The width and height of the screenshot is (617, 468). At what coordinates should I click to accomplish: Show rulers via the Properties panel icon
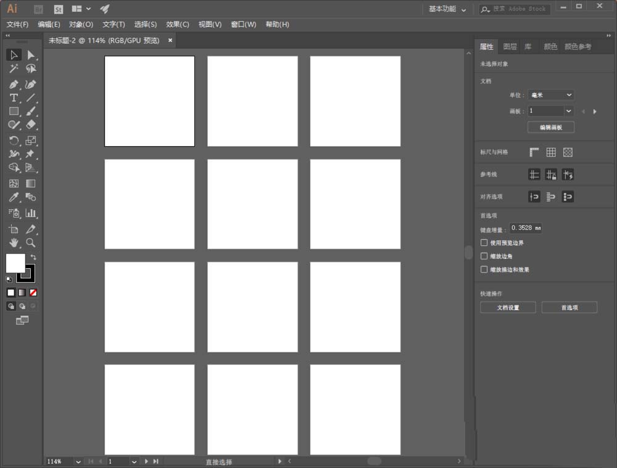point(534,152)
